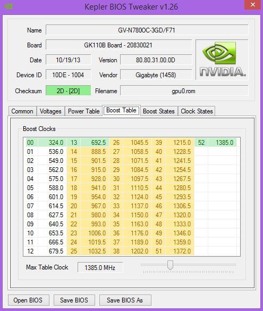Click the green Checksum field 2D - [2D]
Screen dimensions: 263x311
tap(68, 91)
